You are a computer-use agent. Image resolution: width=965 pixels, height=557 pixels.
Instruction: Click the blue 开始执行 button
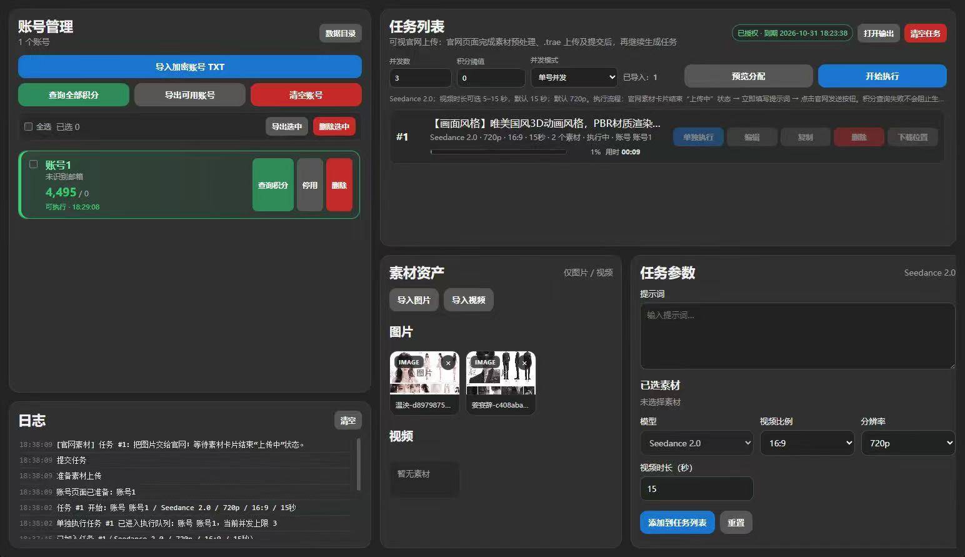point(882,76)
